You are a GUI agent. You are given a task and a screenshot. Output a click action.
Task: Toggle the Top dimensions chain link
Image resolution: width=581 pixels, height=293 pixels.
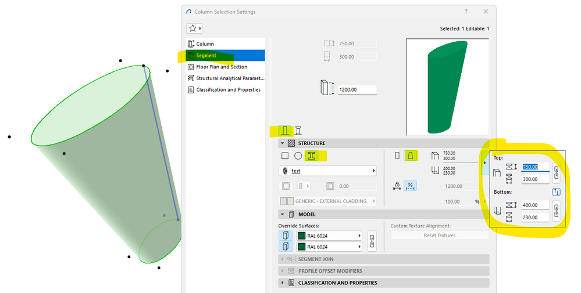click(556, 173)
